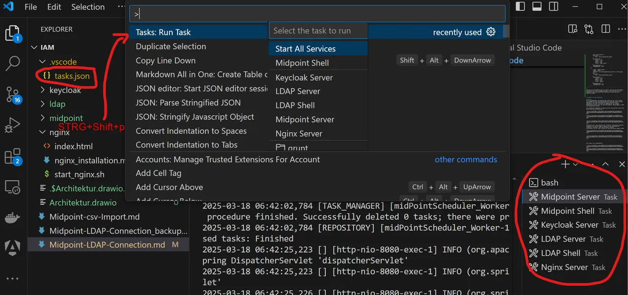Select Midpoint-LDAP-Connection.md in the explorer
The height and width of the screenshot is (295, 628).
tap(107, 245)
